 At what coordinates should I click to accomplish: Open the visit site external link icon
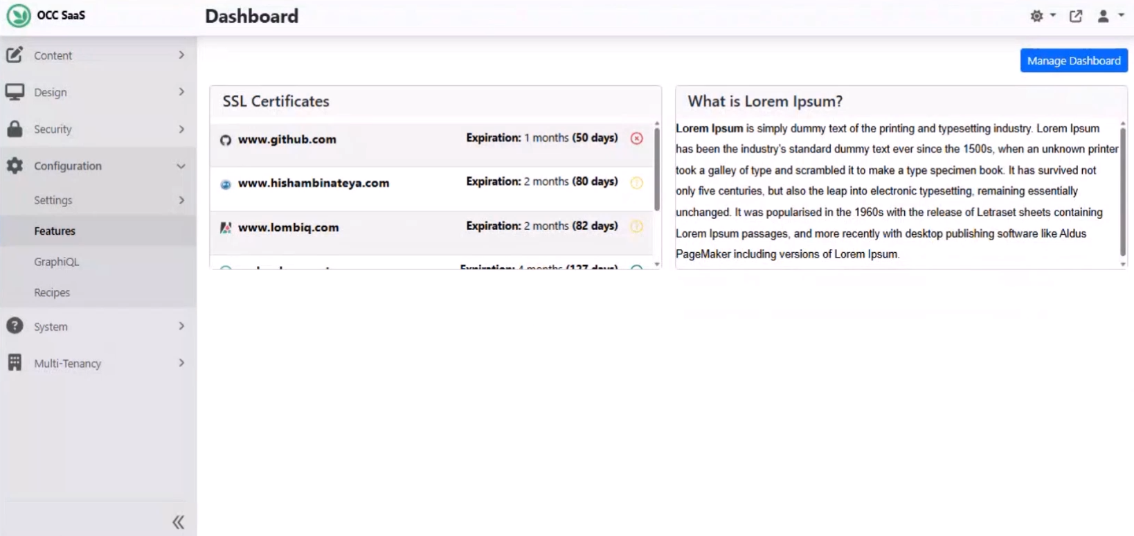pos(1076,16)
